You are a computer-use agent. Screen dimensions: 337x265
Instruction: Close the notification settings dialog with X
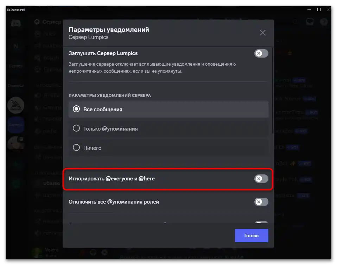coord(262,32)
